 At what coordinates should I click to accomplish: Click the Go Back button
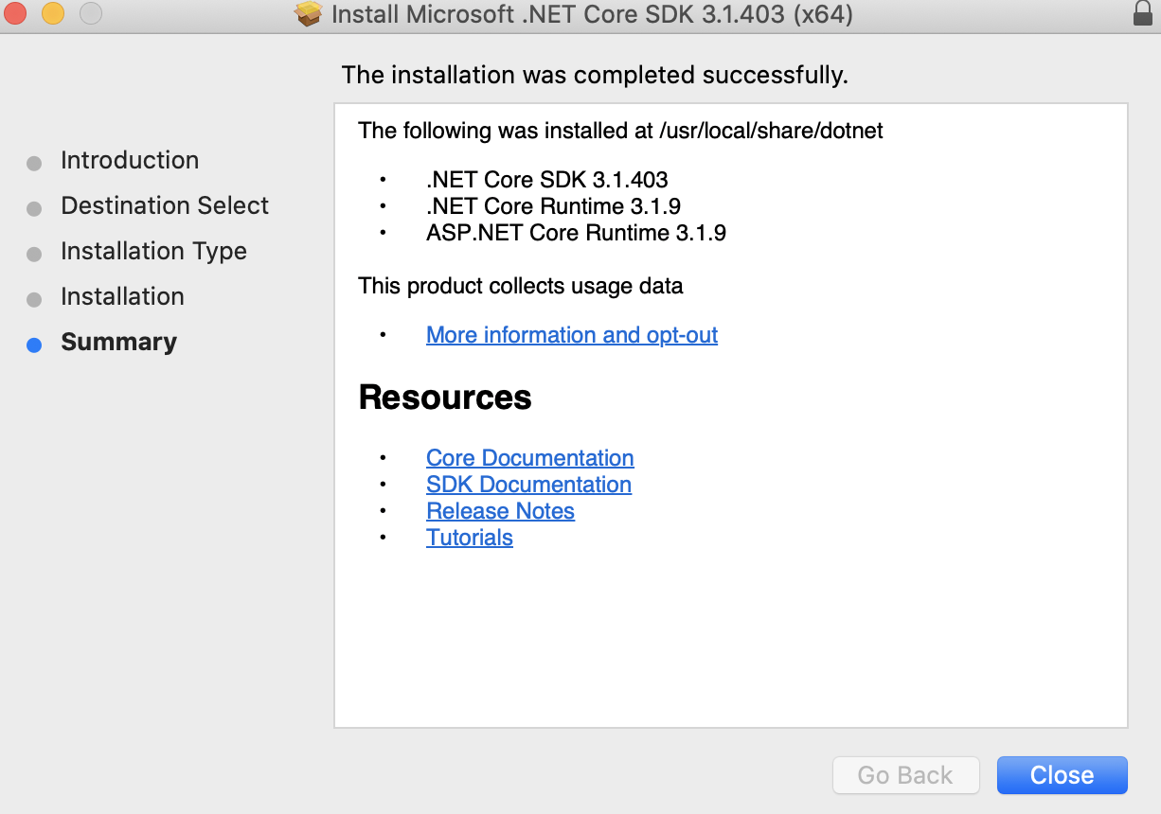(905, 775)
